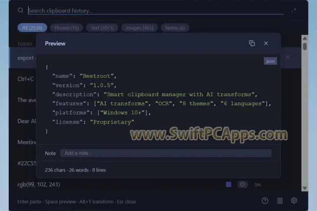
Task: Select the rgb(99, 102, 241) clipboard entry
Action: (x=39, y=184)
